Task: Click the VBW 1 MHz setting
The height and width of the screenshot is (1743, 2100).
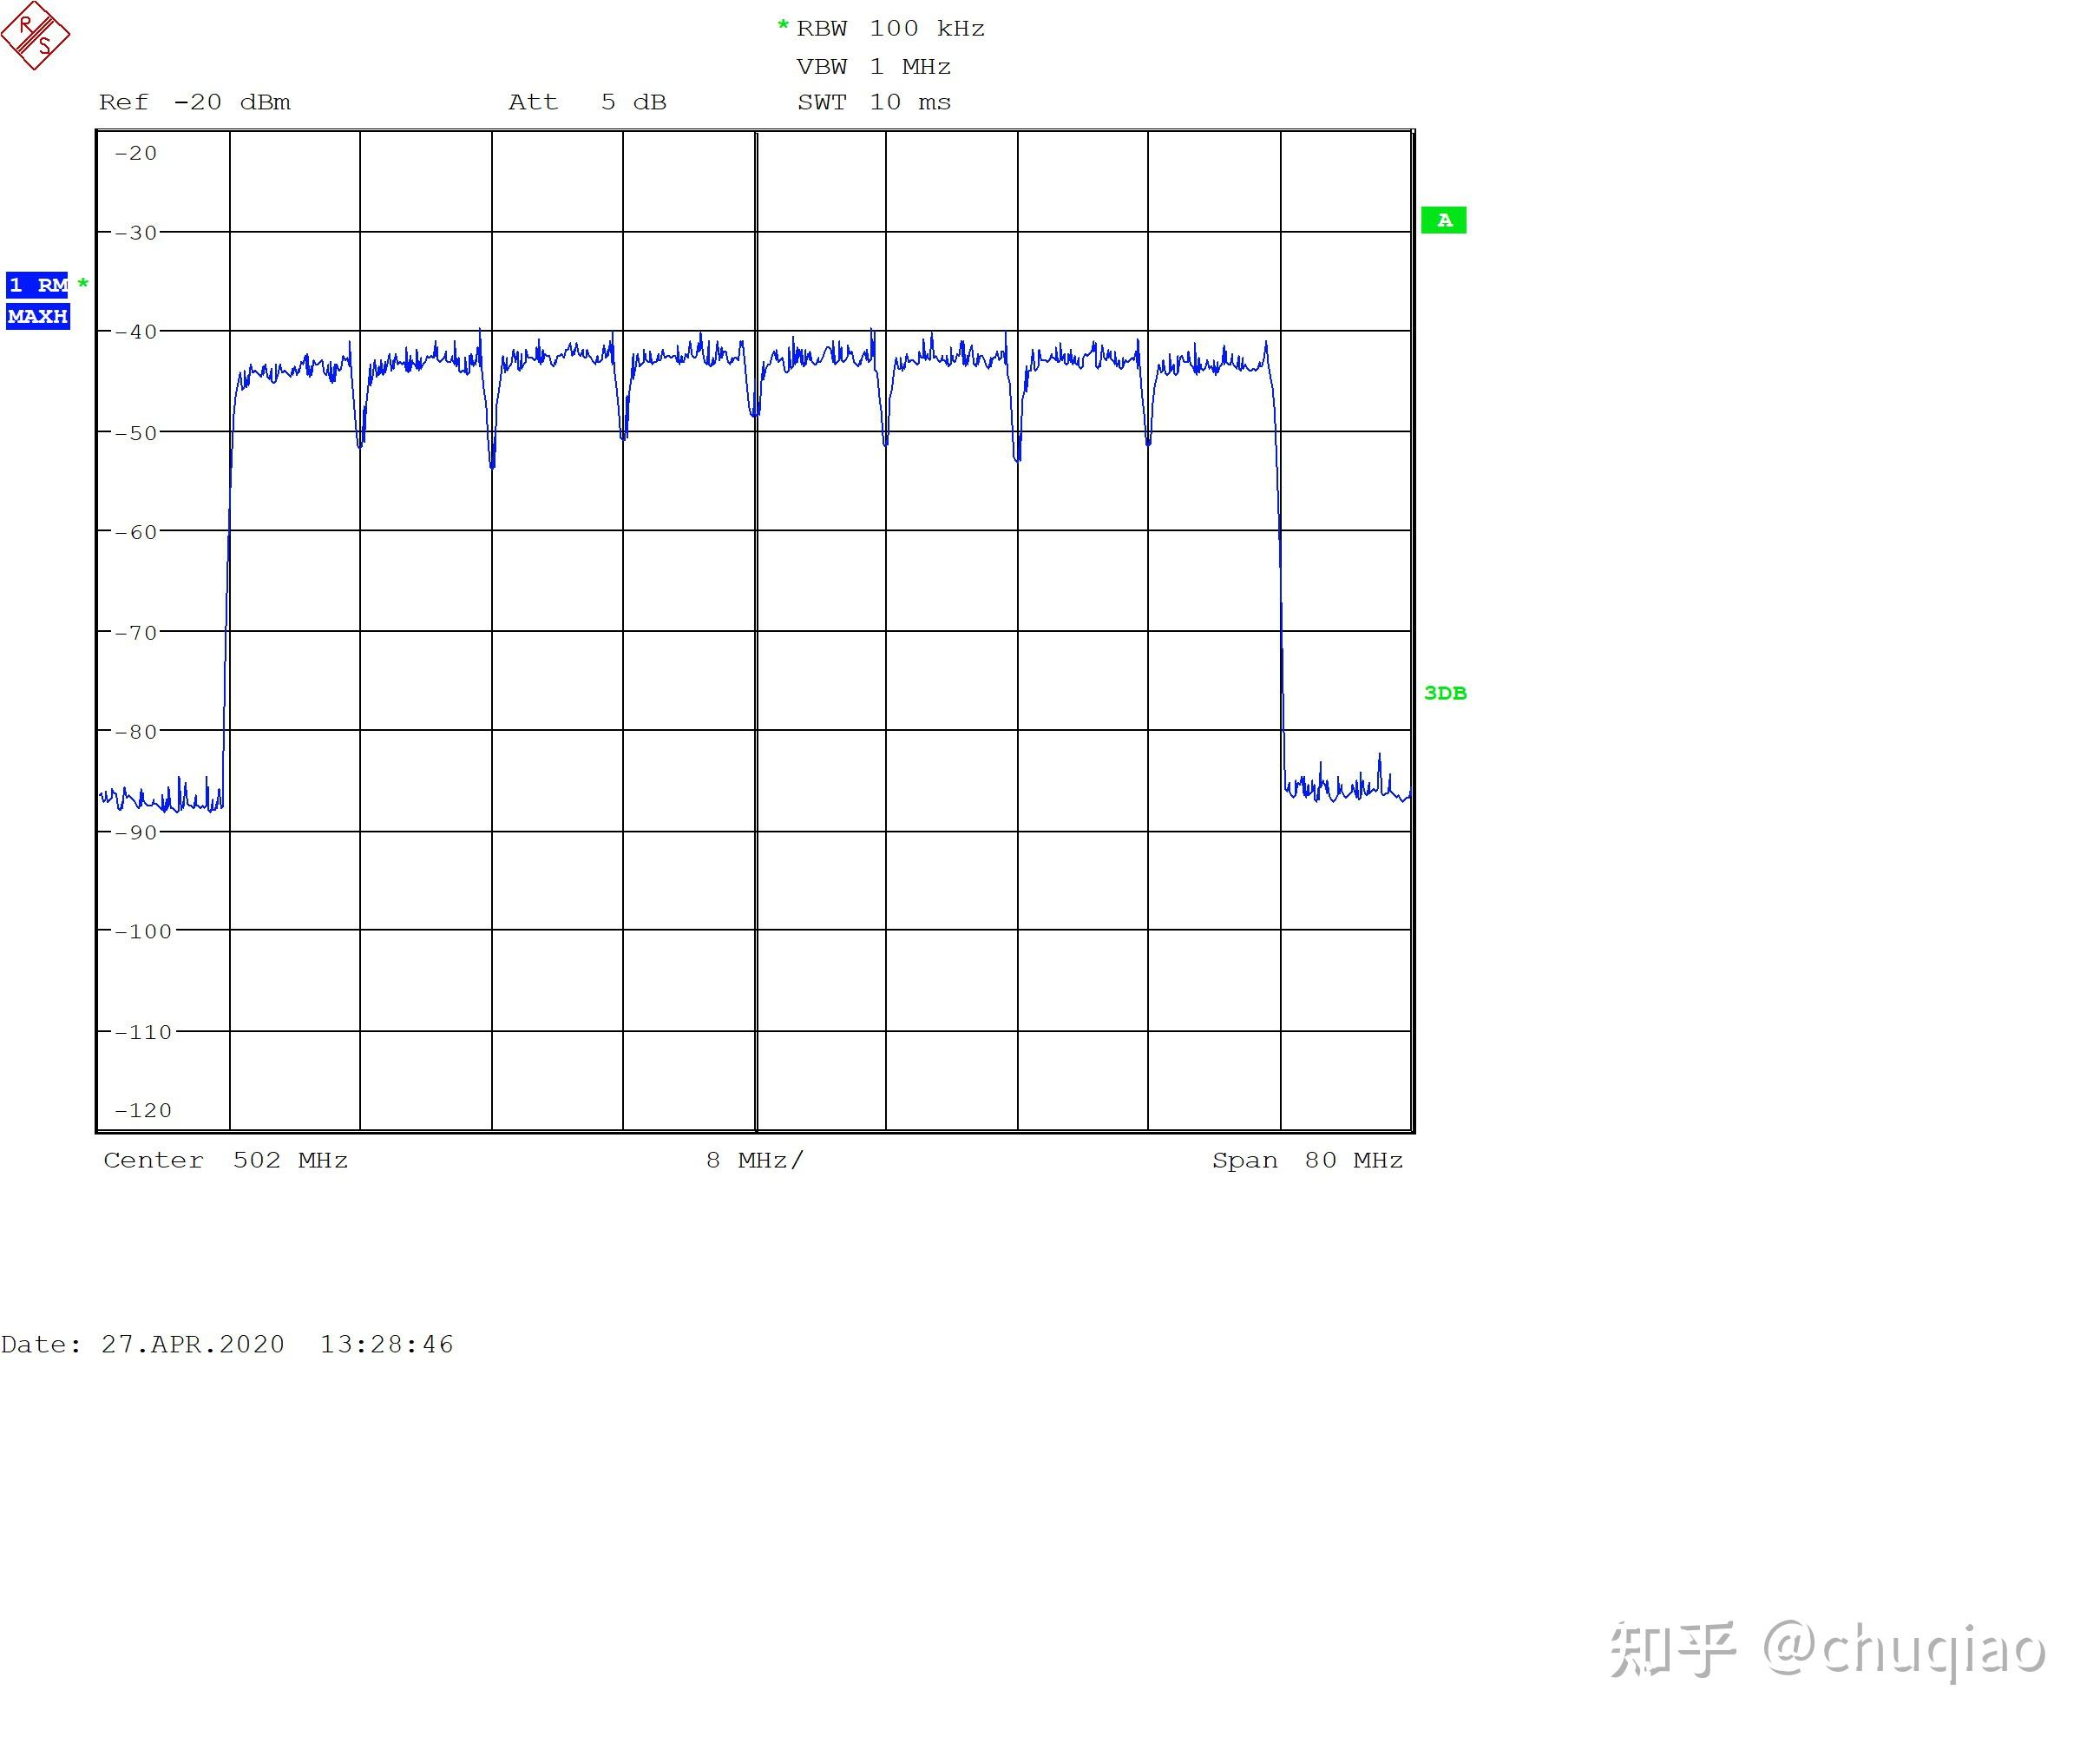Action: point(873,67)
